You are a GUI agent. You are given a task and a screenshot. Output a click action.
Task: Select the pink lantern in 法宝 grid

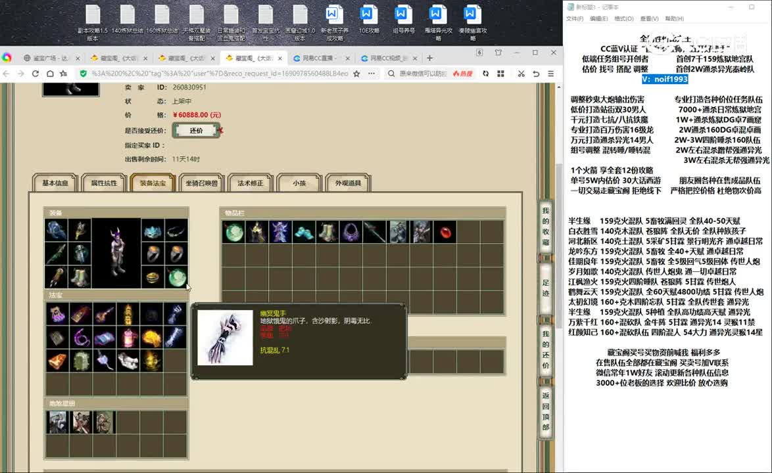128,338
